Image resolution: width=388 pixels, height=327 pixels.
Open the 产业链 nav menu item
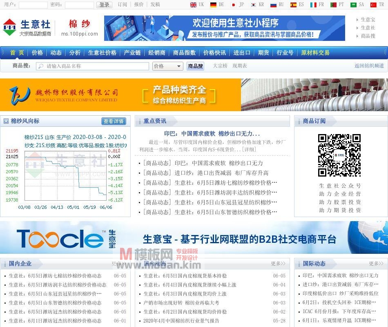(132, 53)
